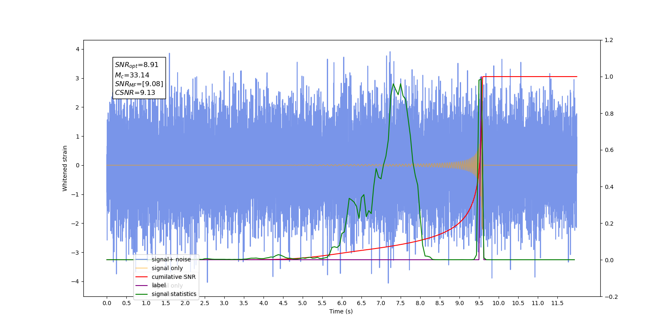This screenshot has width=667, height=333.
Task: Click the 'label' legend entry
Action: (159, 285)
